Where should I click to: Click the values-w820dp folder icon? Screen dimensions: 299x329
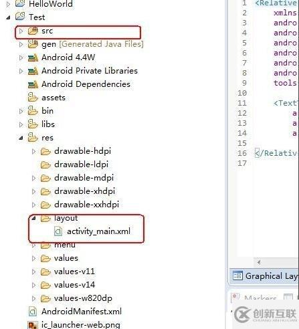45,299
